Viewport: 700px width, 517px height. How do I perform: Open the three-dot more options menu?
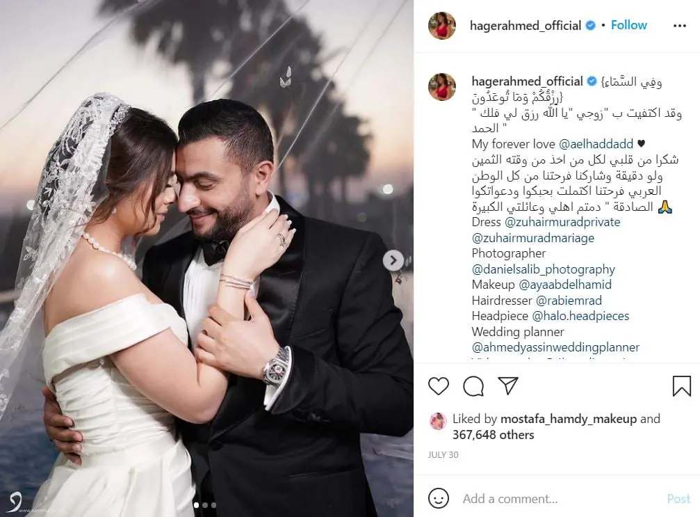(679, 26)
